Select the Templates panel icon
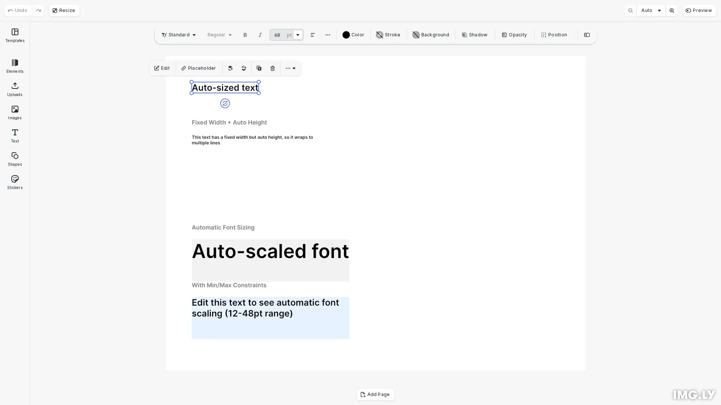The width and height of the screenshot is (721, 405). coord(15,36)
